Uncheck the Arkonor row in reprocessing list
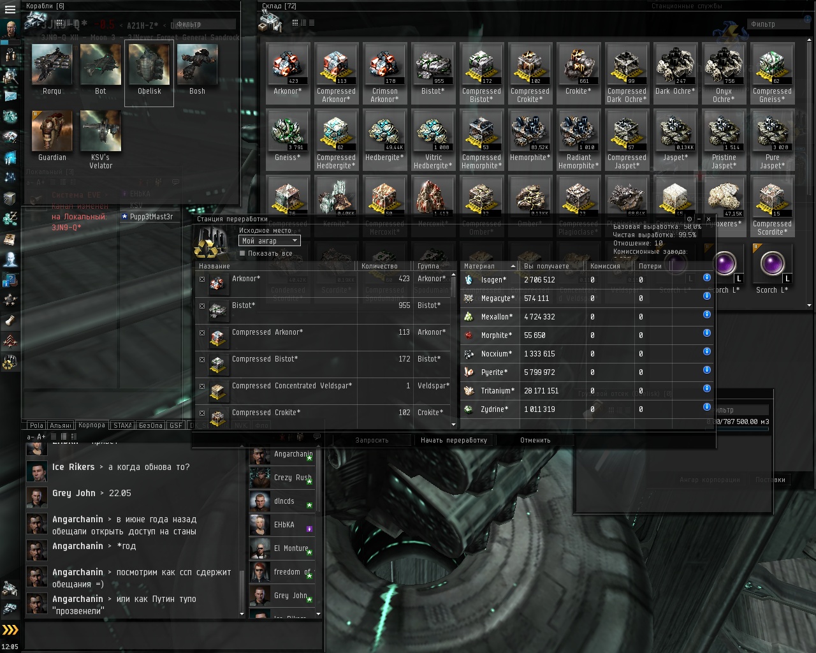This screenshot has width=816, height=653. pos(202,279)
